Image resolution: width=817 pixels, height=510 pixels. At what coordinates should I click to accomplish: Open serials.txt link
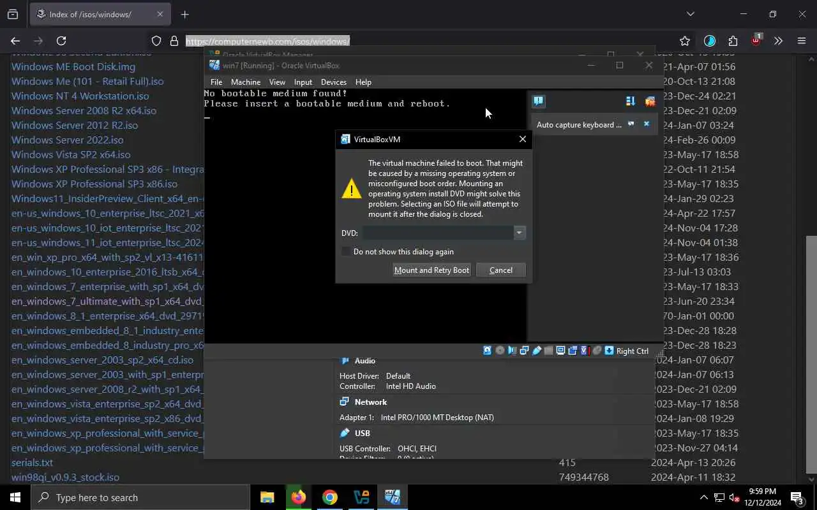coord(32,462)
